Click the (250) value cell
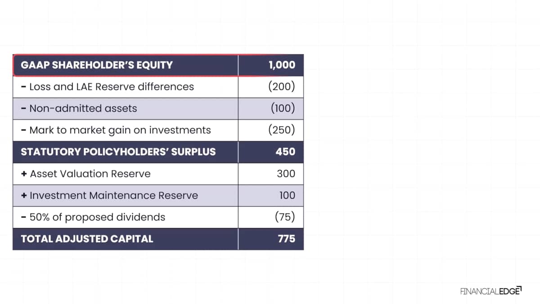 coord(281,130)
